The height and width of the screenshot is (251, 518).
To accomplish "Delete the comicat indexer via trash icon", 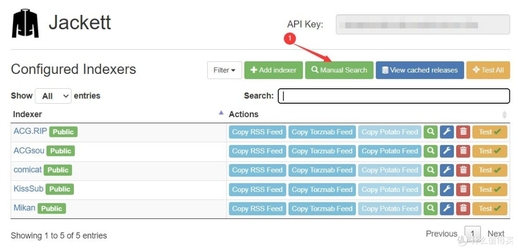I will pyautogui.click(x=463, y=170).
